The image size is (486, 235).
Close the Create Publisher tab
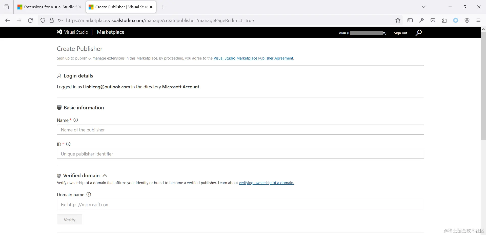[151, 7]
